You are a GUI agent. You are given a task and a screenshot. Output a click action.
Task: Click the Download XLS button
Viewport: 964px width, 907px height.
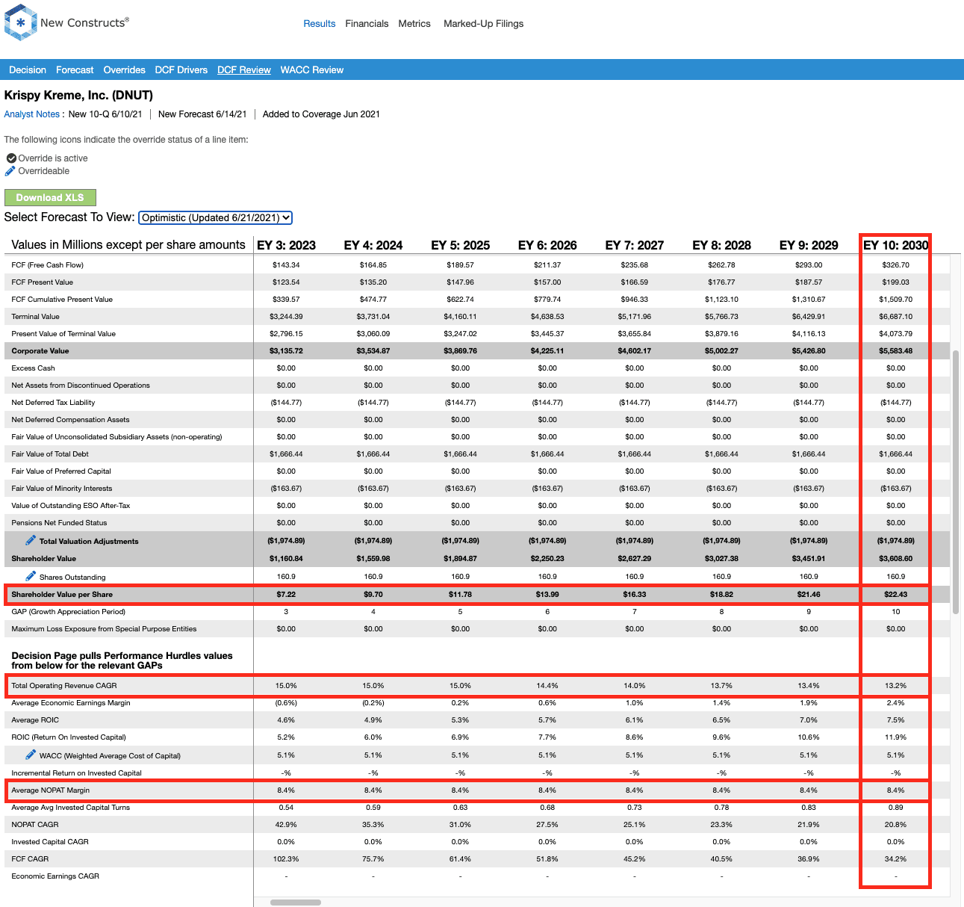pyautogui.click(x=50, y=197)
